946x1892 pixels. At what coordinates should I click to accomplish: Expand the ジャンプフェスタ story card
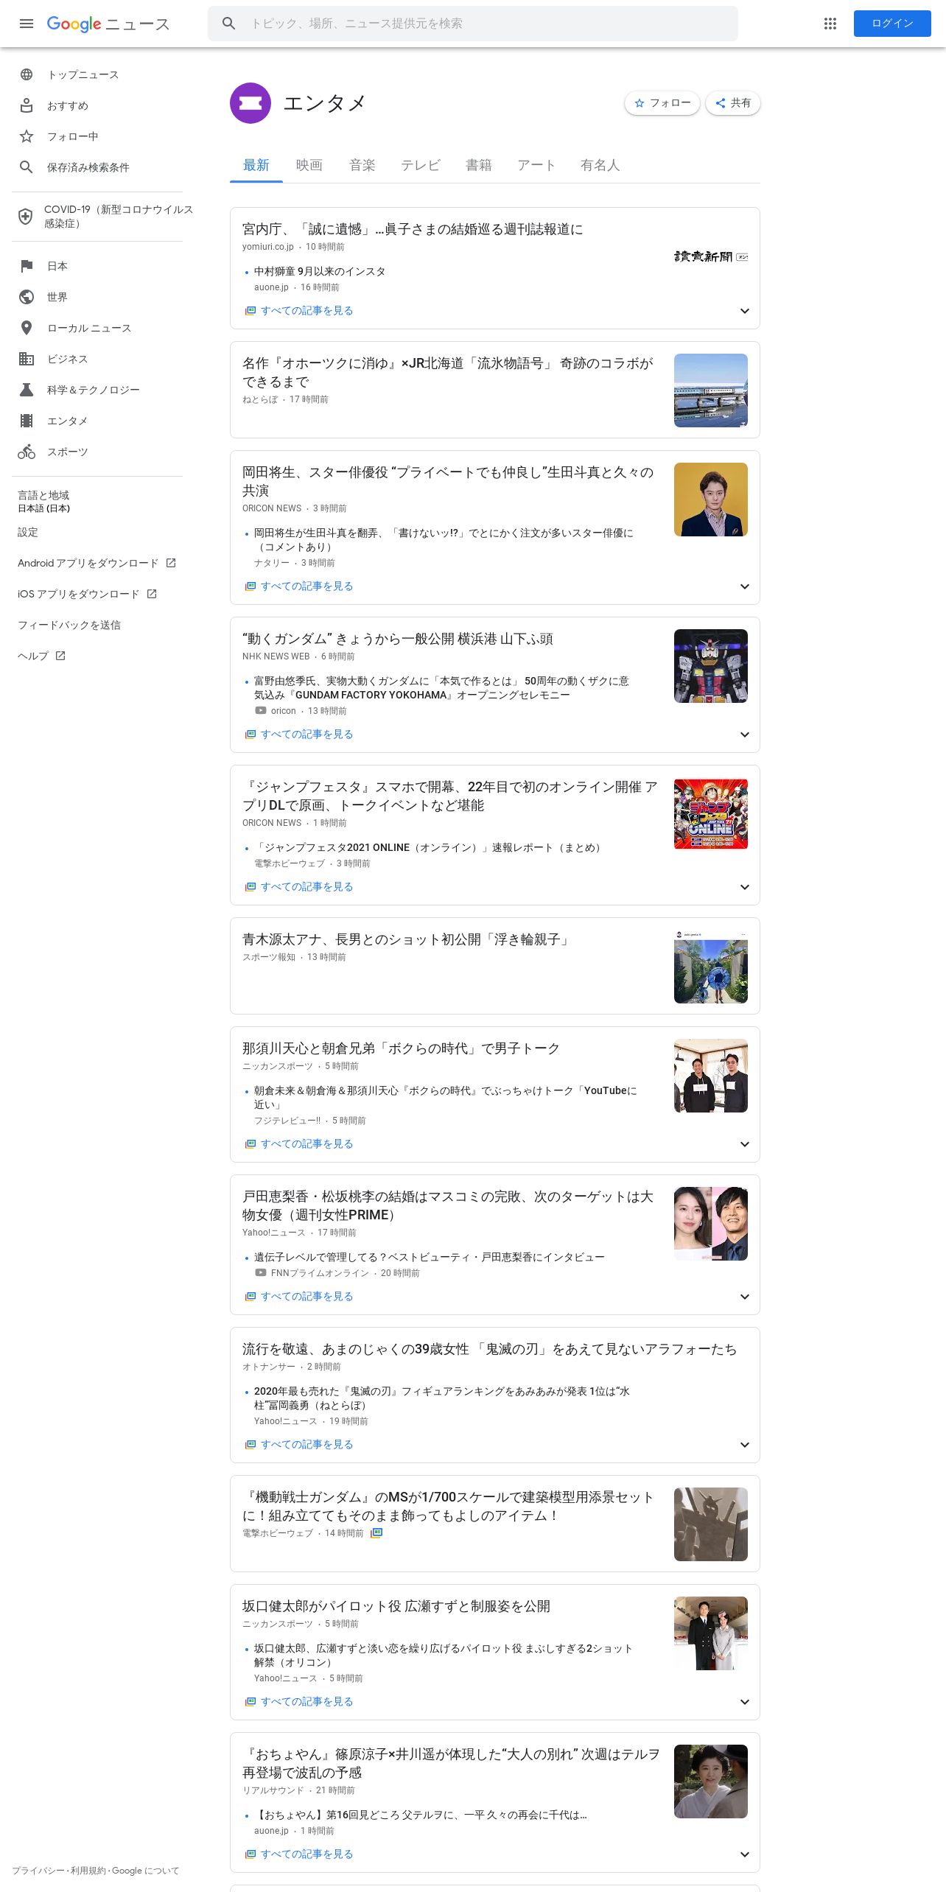click(x=745, y=887)
